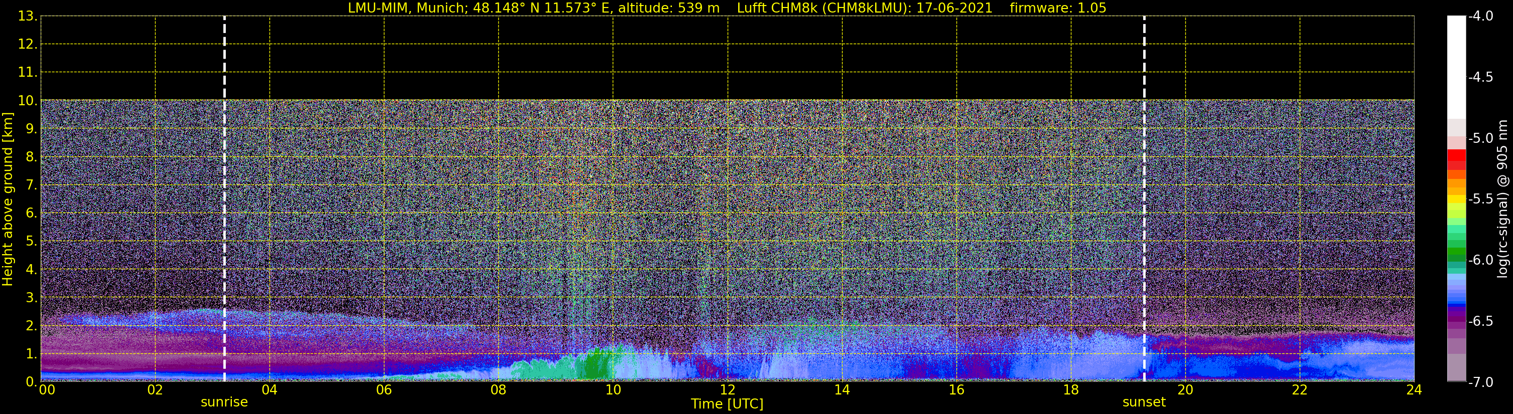Click the "Time [UTC]" axis label
Image resolution: width=1513 pixels, height=414 pixels.
point(727,404)
